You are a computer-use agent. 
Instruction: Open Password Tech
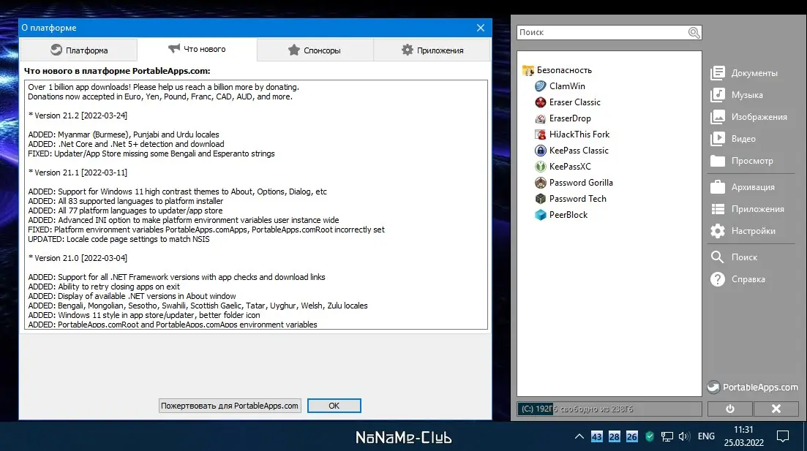pos(570,199)
